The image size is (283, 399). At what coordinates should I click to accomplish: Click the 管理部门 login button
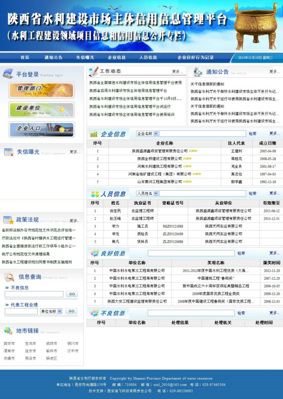41,90
